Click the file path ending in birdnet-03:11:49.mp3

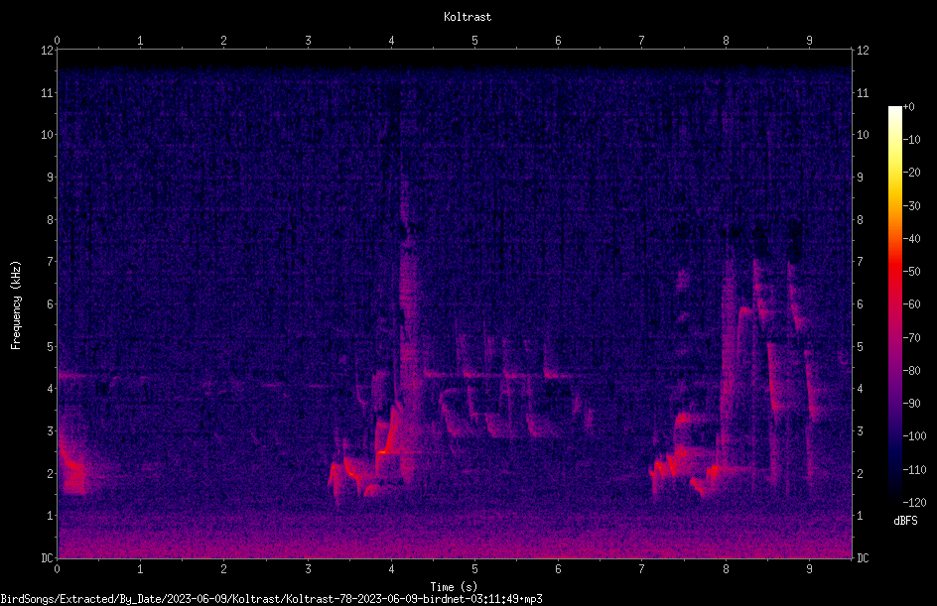click(271, 599)
